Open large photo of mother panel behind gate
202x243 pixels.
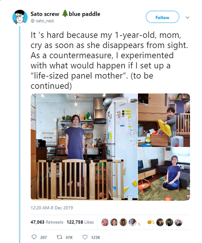point(84,147)
